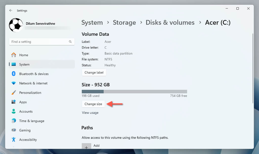This screenshot has width=259, height=154.
Task: Select the Accounts person icon
Action: click(14, 111)
